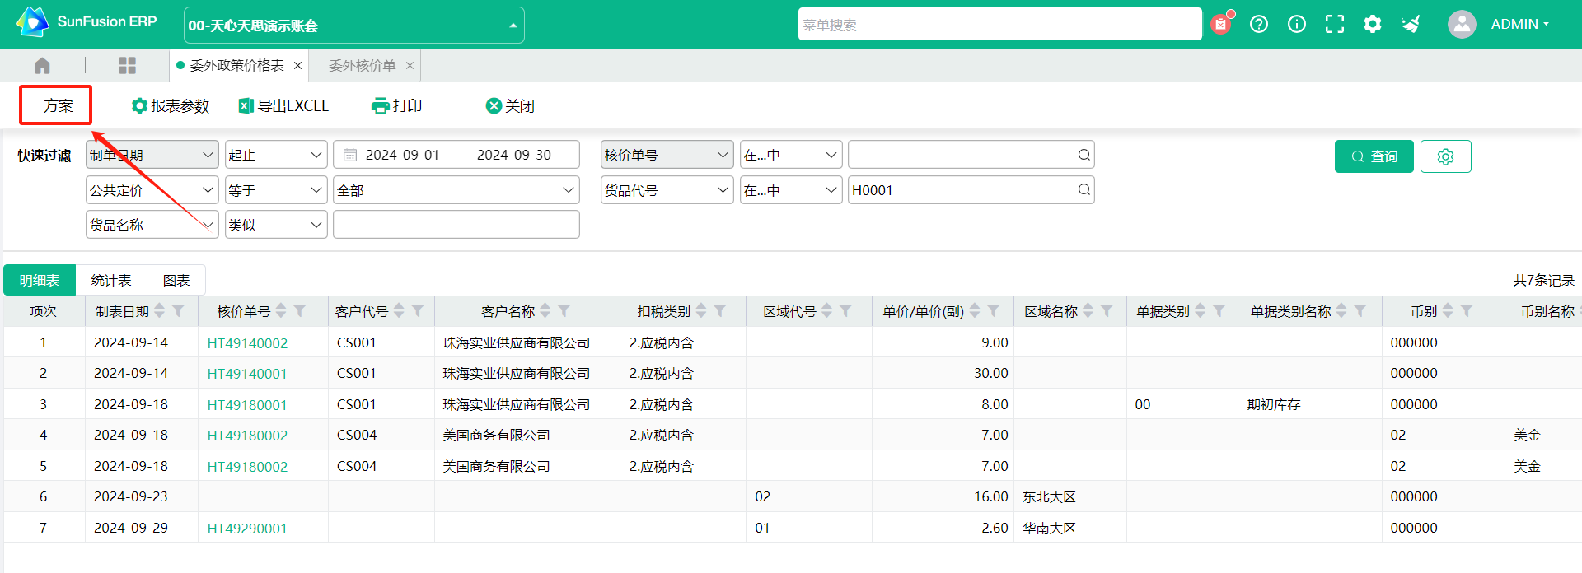Expand the 全部 value dropdown

click(456, 190)
